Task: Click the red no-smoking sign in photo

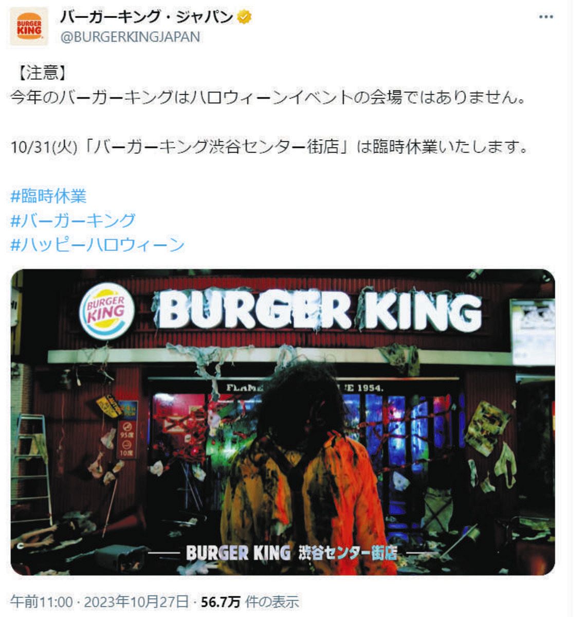Action: point(127,440)
